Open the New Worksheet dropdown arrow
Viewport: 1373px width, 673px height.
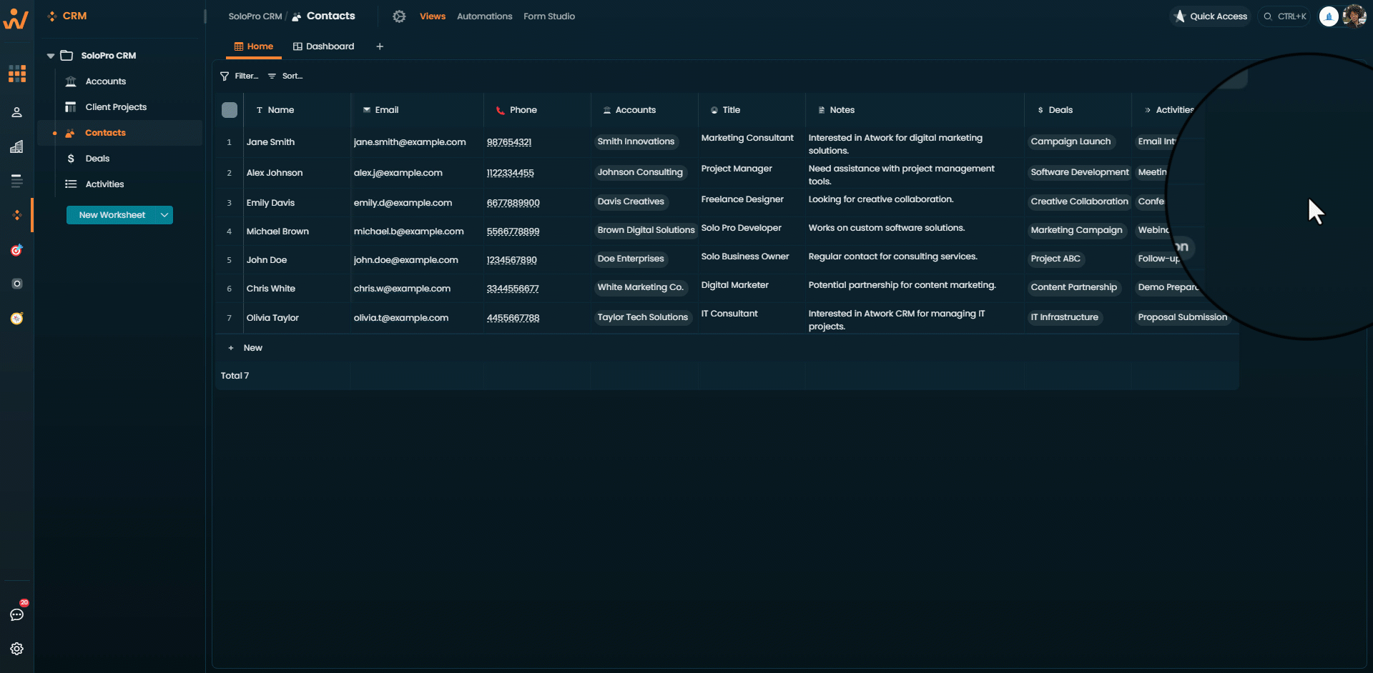(164, 215)
